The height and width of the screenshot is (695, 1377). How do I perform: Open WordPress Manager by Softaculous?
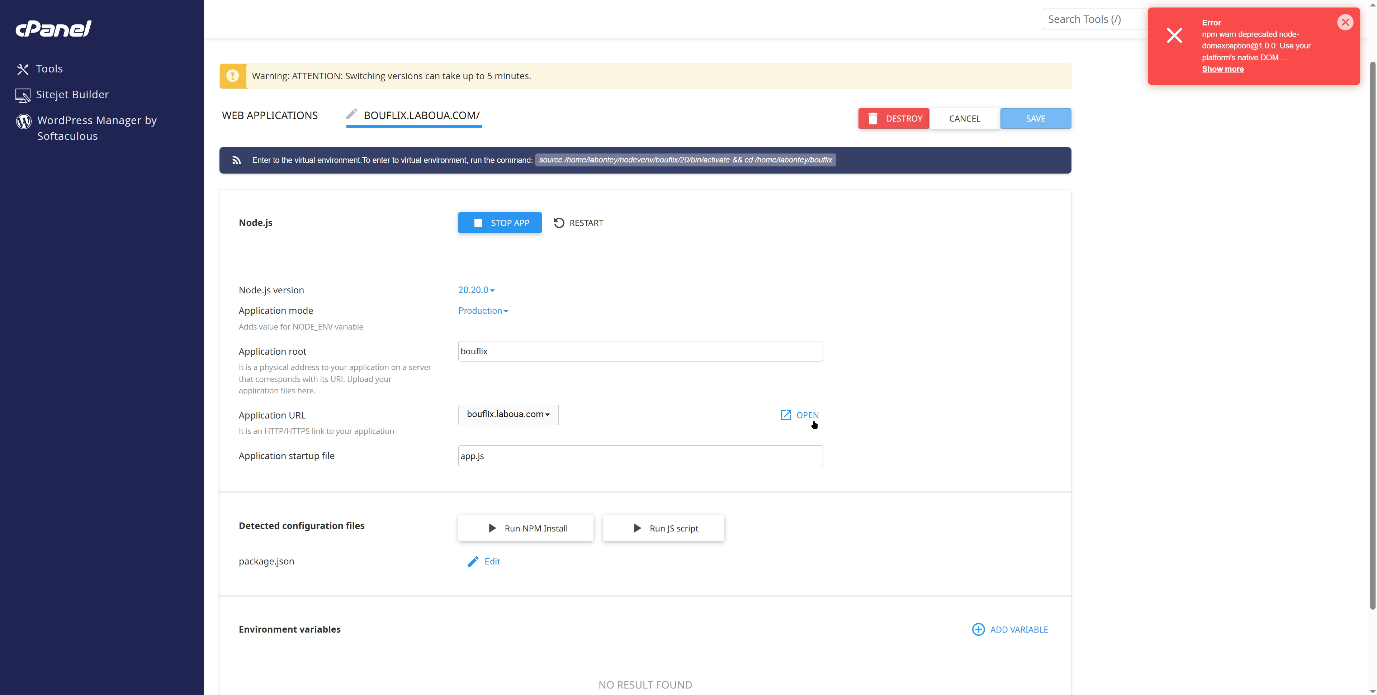[x=97, y=128]
